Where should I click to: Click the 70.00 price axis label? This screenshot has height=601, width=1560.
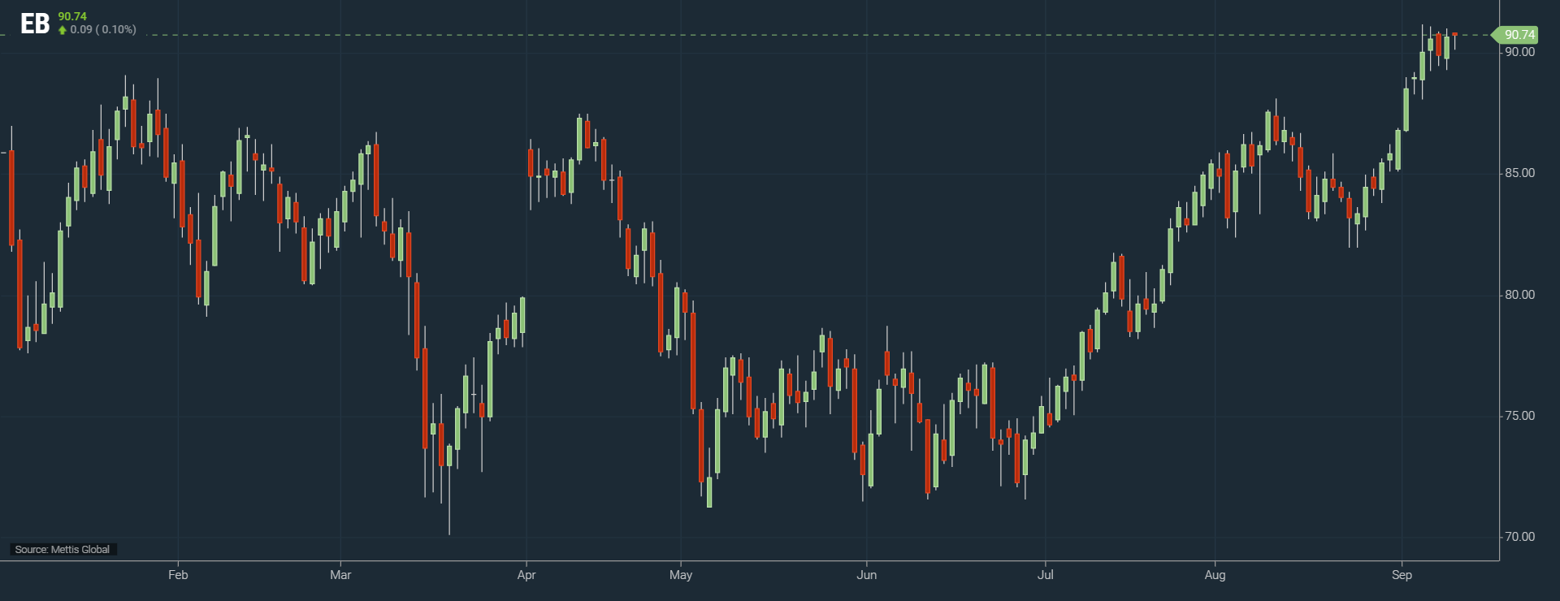(x=1519, y=537)
